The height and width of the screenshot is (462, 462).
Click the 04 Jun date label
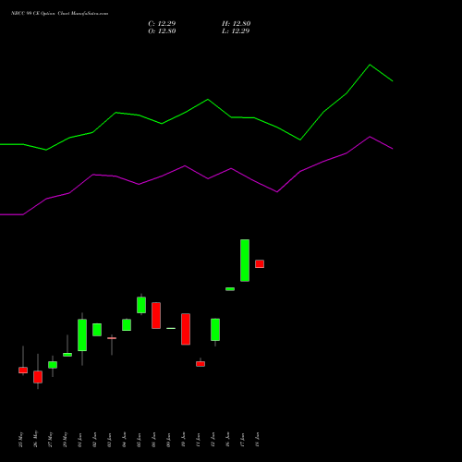point(124,440)
